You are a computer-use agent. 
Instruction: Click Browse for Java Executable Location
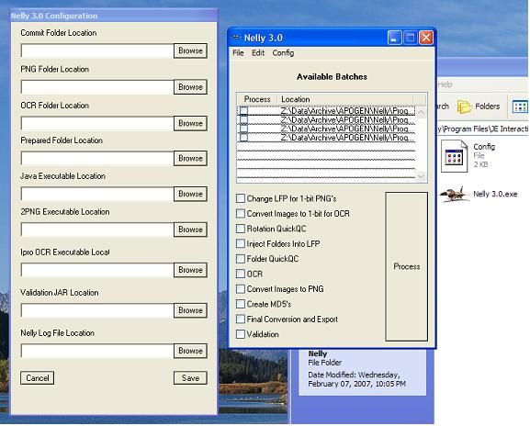[190, 194]
